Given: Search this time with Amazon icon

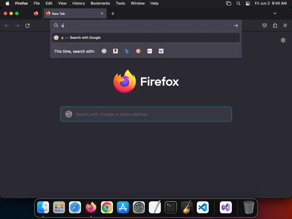Looking at the screenshot, I should coord(115,51).
